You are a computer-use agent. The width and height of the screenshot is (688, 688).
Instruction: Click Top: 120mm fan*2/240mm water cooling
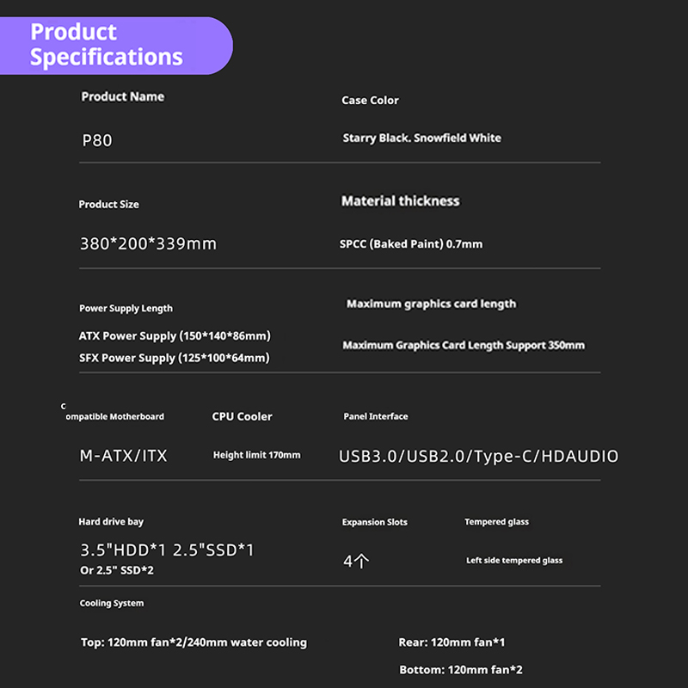(x=194, y=642)
